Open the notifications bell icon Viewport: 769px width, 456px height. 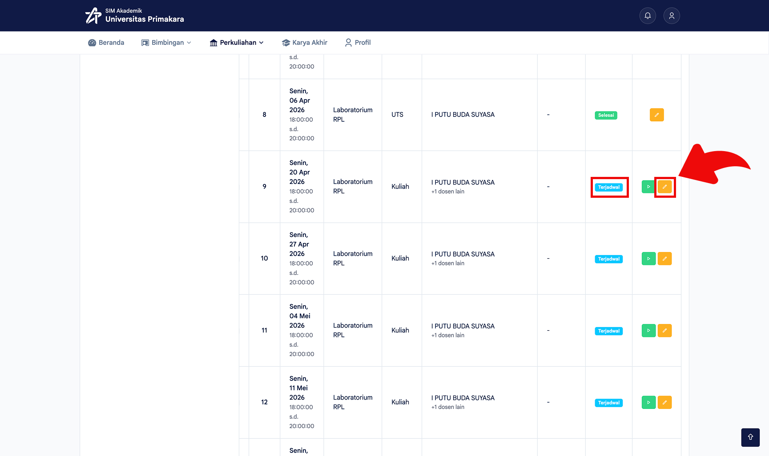pos(648,16)
